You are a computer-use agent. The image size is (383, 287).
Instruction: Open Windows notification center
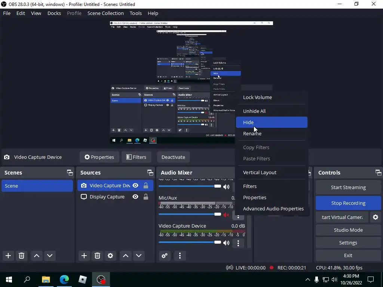pyautogui.click(x=371, y=279)
